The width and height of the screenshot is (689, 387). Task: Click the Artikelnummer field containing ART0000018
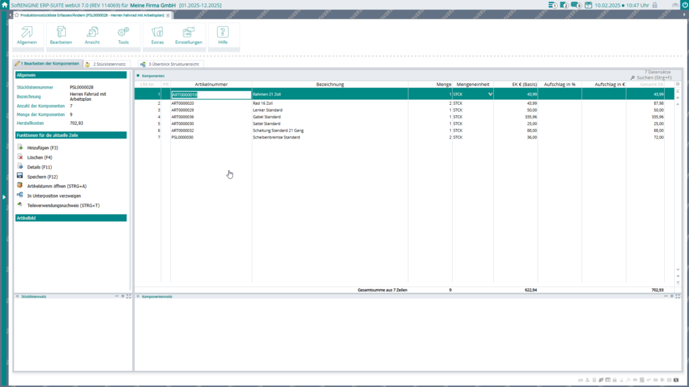tap(211, 95)
